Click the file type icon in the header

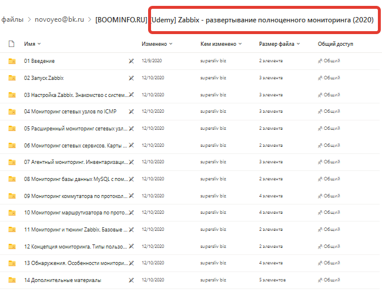click(x=11, y=44)
